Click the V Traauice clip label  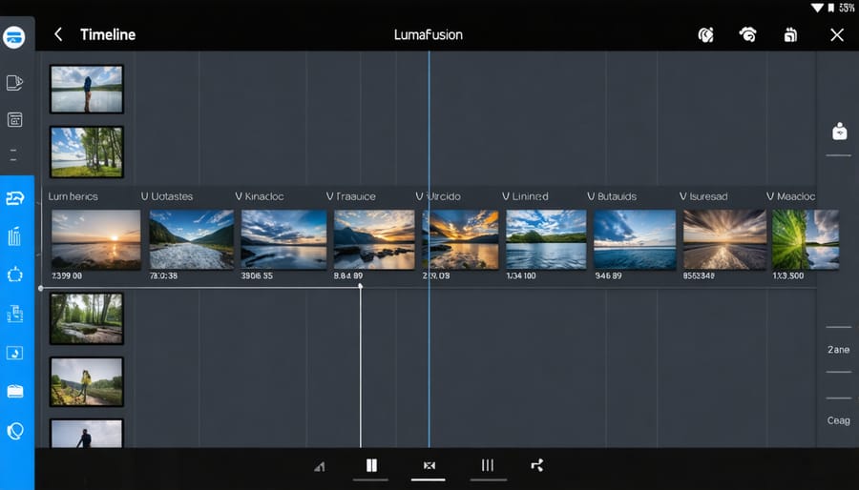coord(350,196)
